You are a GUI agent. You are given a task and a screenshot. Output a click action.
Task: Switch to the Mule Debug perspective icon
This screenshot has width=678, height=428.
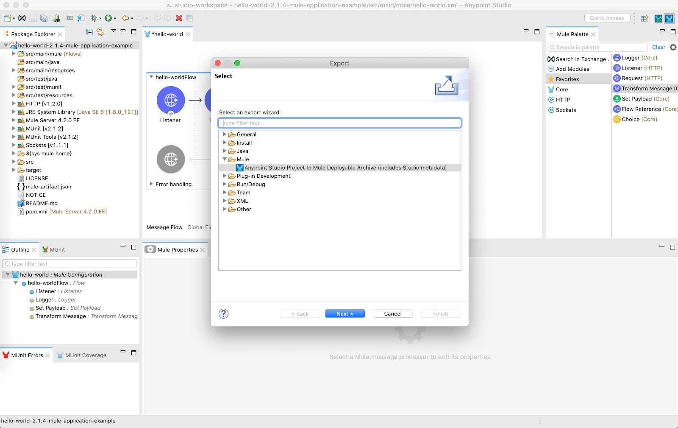pyautogui.click(x=659, y=18)
